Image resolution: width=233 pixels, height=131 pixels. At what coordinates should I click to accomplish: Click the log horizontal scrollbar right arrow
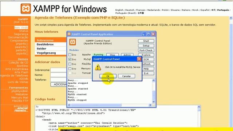[150, 105]
